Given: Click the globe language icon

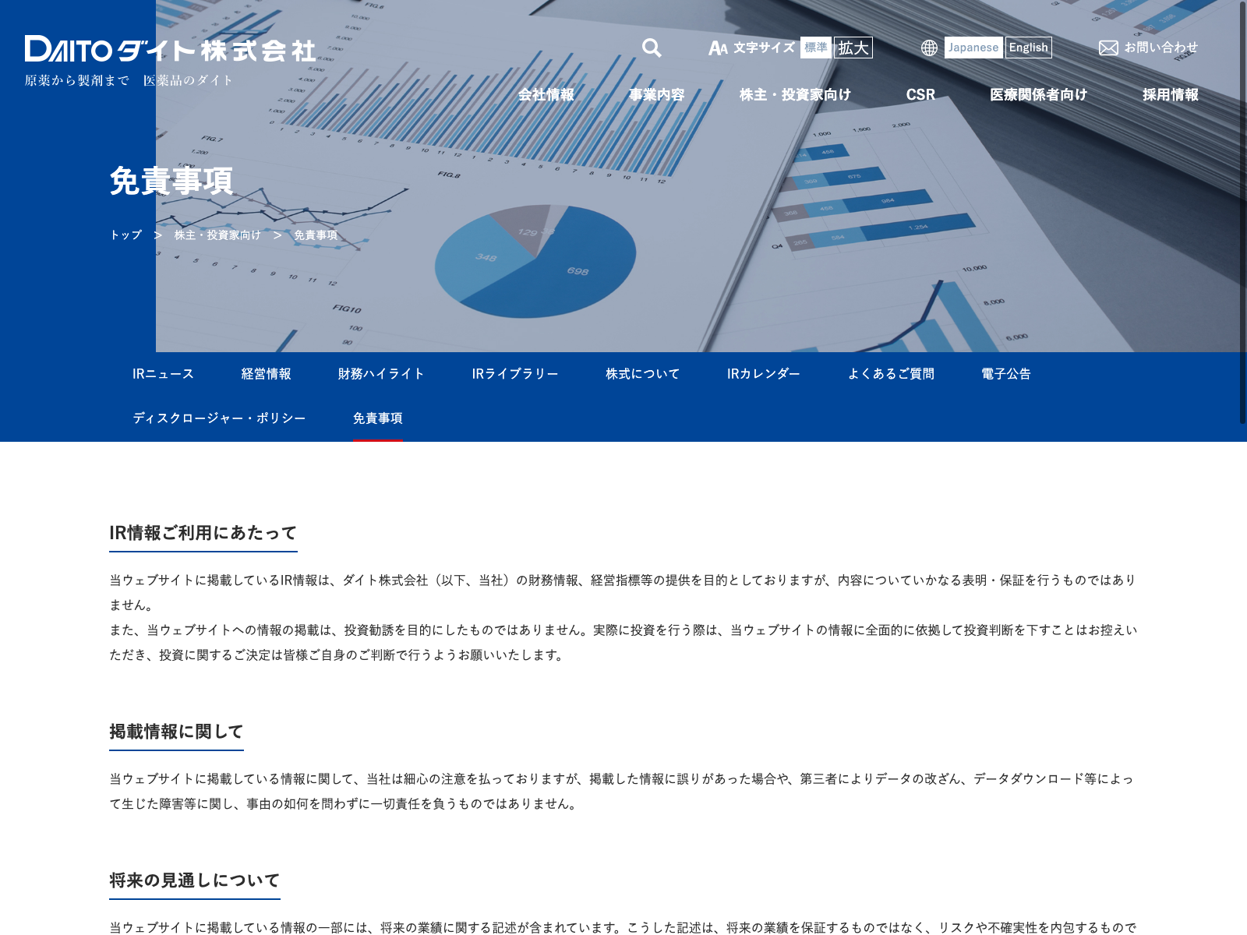Looking at the screenshot, I should coord(929,48).
